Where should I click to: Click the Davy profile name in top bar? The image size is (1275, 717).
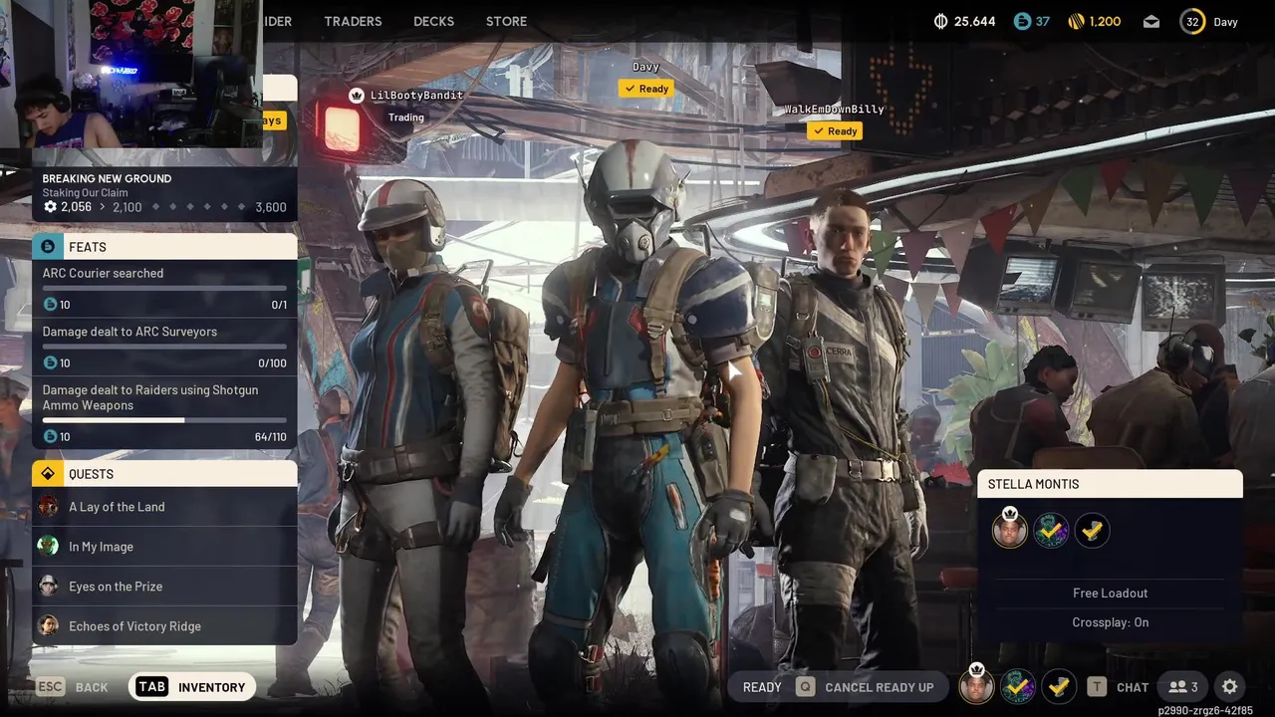coord(1225,21)
